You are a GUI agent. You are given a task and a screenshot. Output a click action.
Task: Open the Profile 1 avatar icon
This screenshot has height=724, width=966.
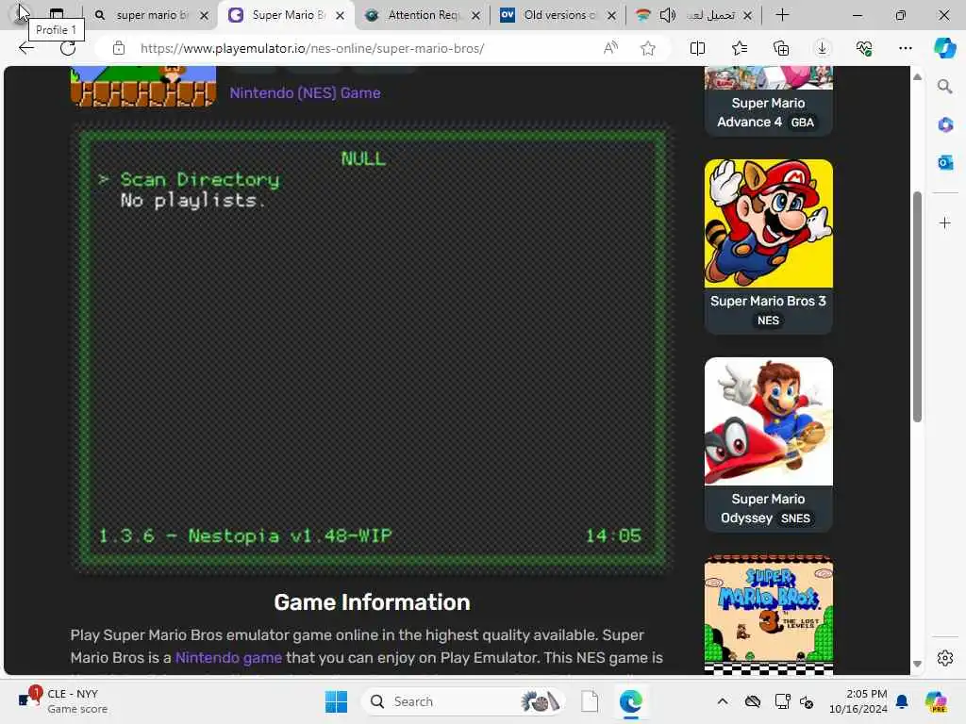20,13
